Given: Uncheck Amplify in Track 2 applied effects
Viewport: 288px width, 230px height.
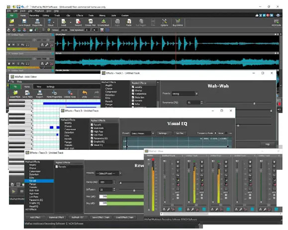Looking at the screenshot, I should 133,87.
